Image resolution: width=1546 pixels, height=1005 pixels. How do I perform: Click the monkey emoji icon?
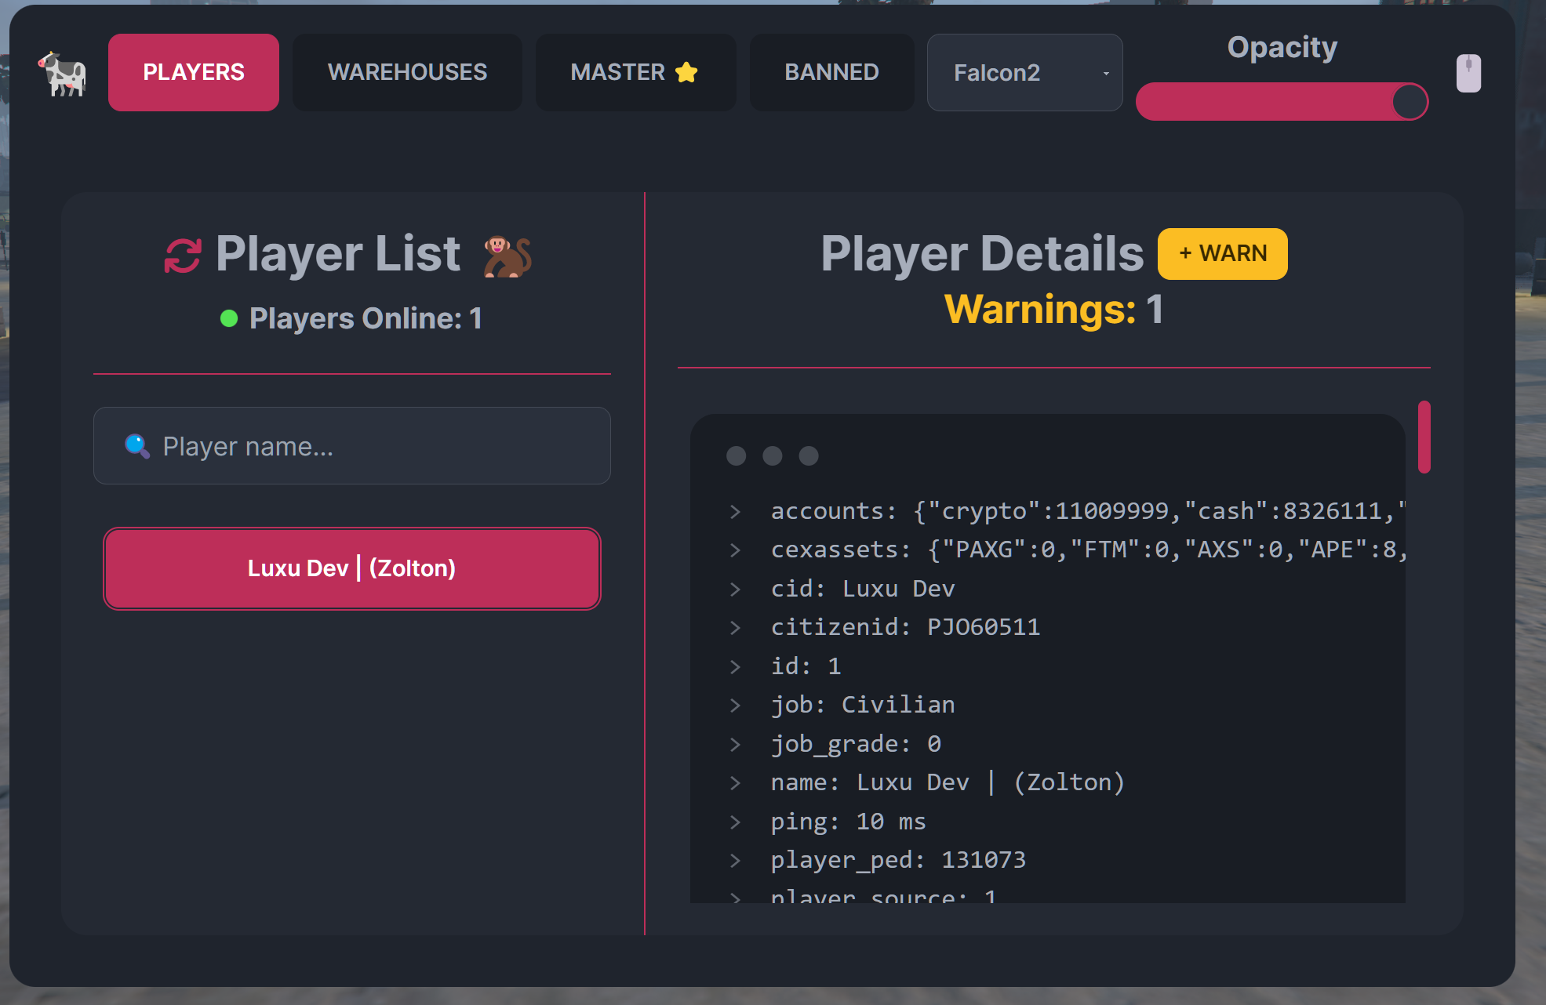[507, 256]
